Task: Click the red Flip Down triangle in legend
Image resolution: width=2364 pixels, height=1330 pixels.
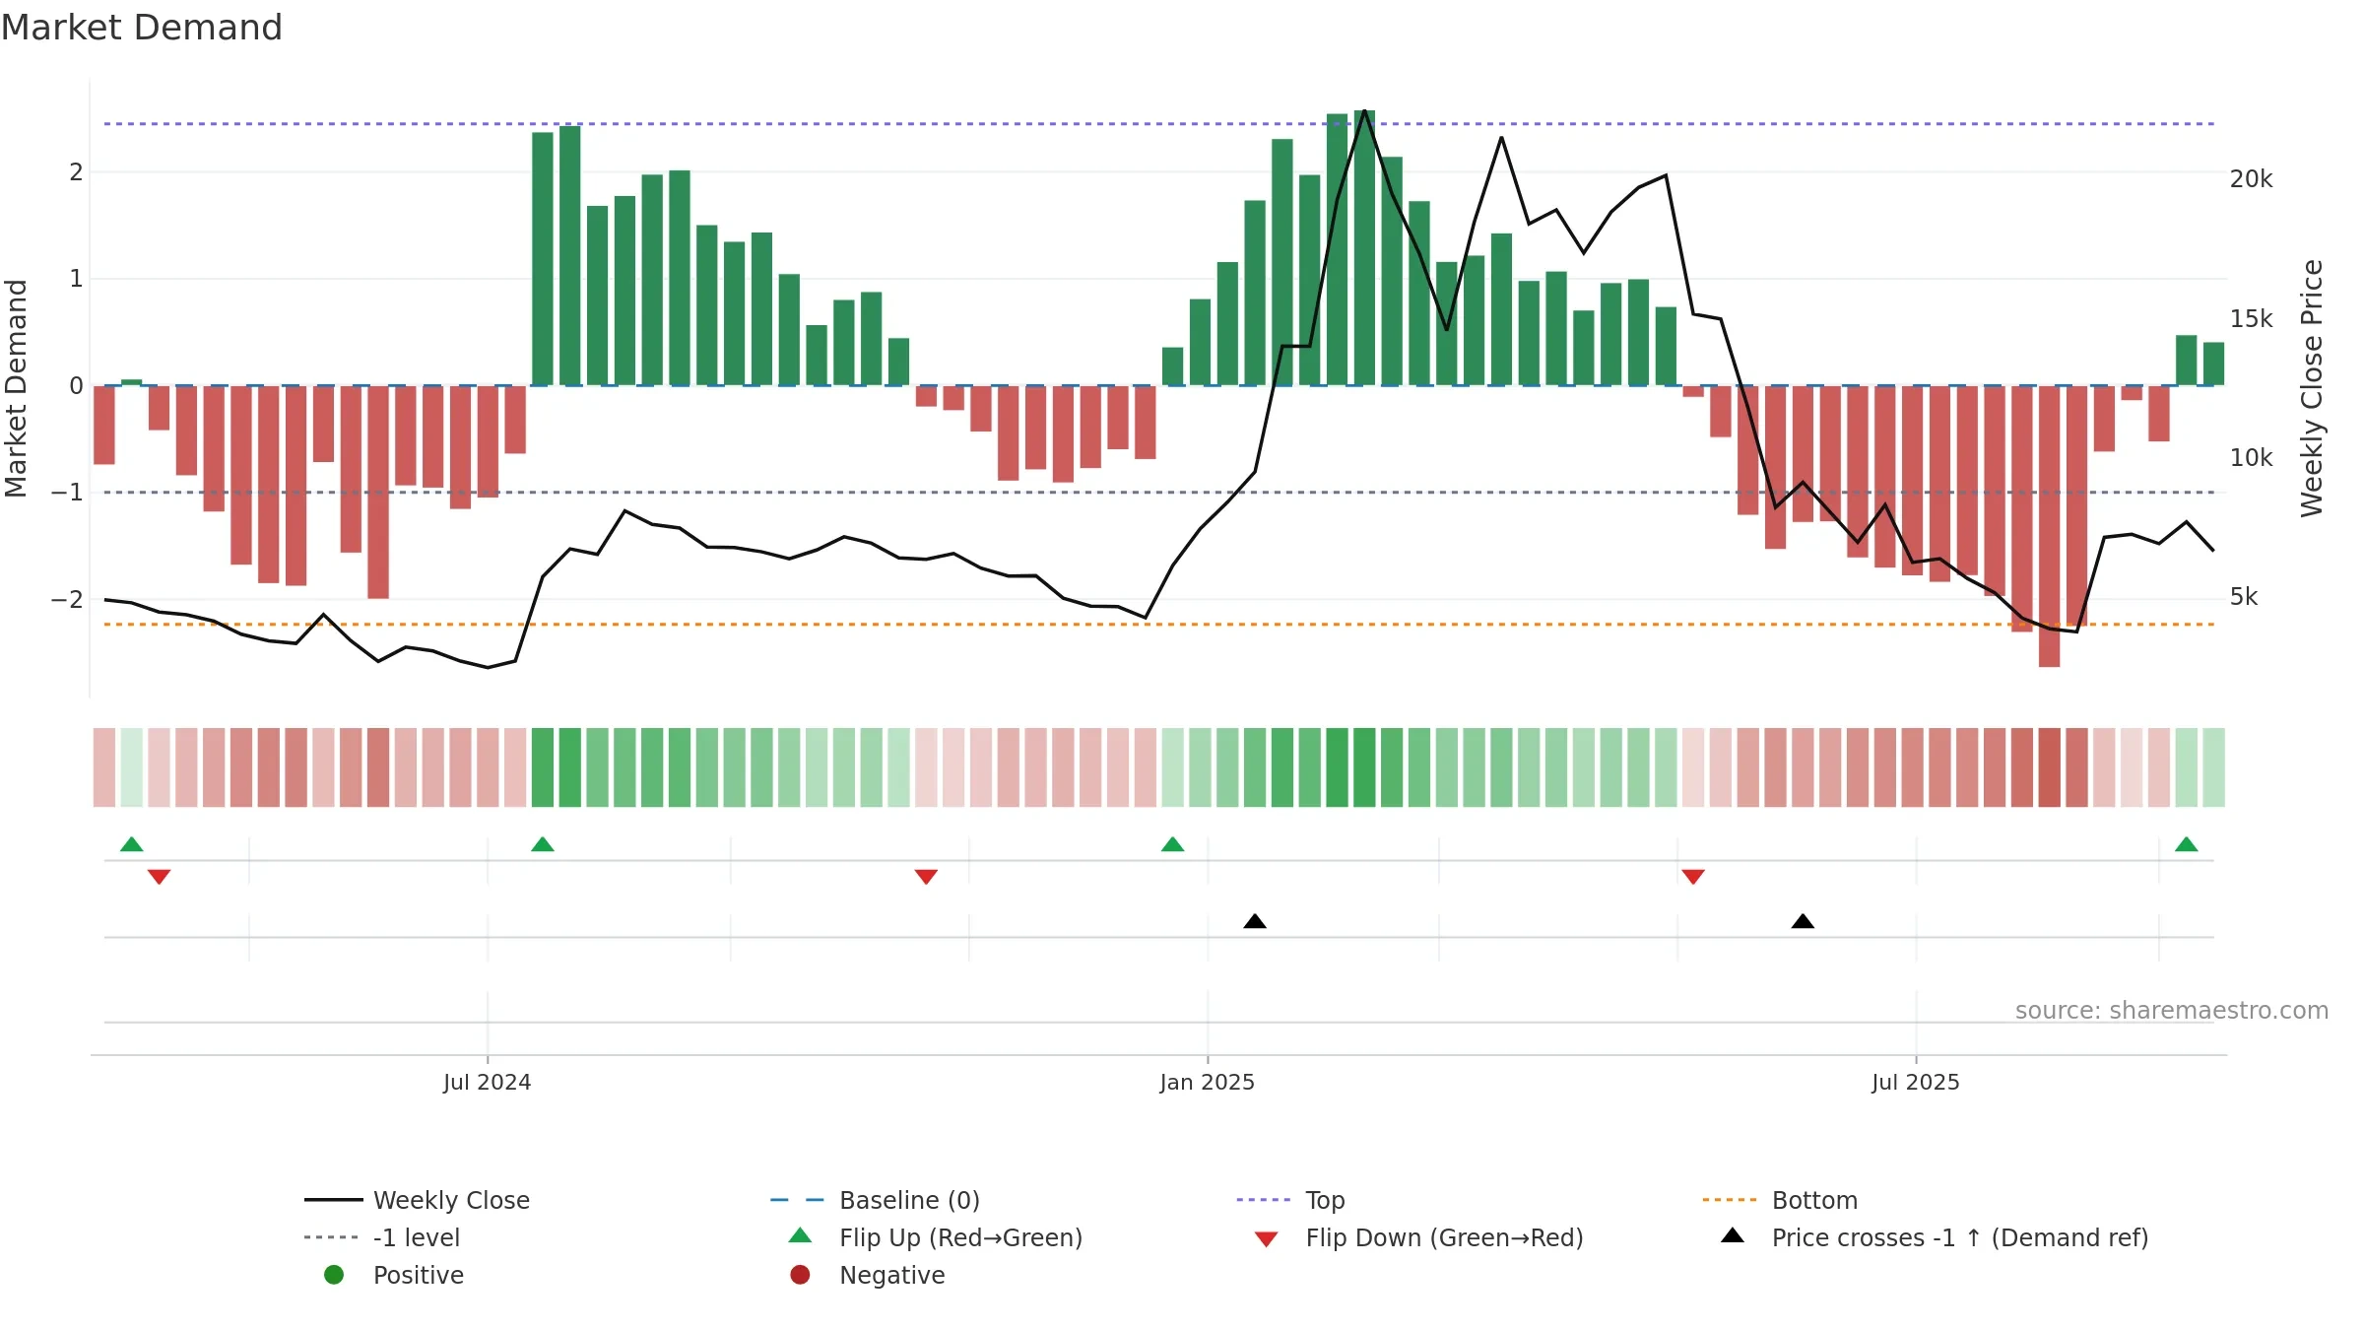Action: [1267, 1239]
